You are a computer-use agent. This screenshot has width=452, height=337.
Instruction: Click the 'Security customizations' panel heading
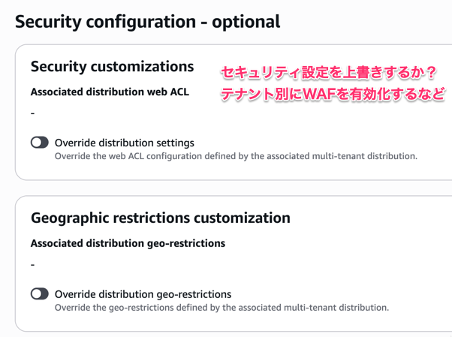coord(112,67)
